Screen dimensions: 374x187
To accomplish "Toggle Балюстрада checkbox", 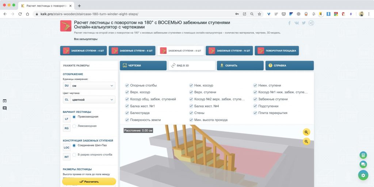I will pos(127,113).
